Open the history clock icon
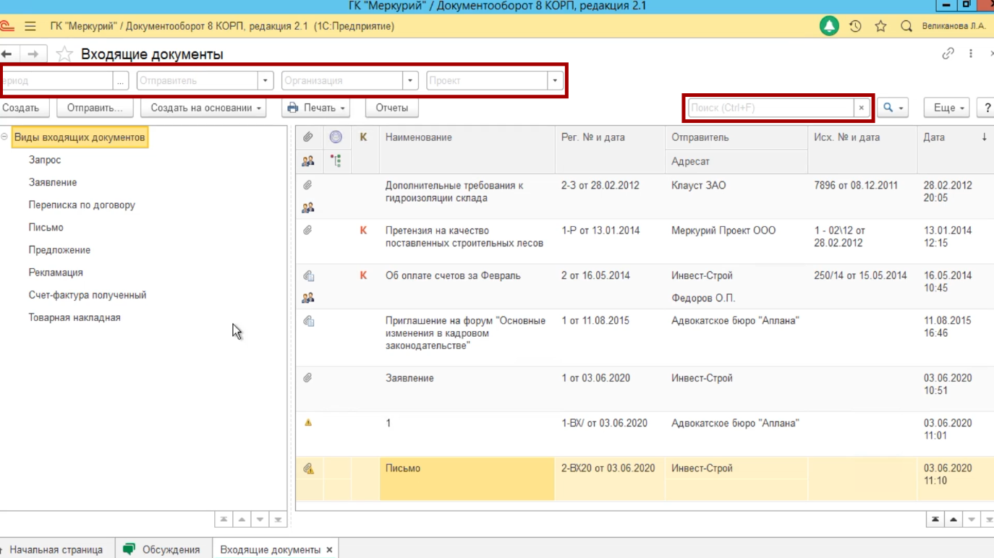994x558 pixels. click(x=855, y=26)
